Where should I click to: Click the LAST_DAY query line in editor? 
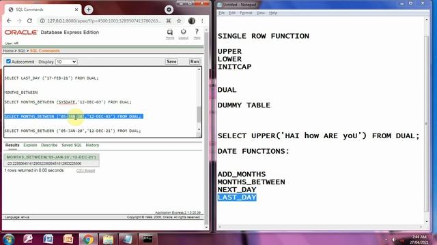tap(52, 78)
